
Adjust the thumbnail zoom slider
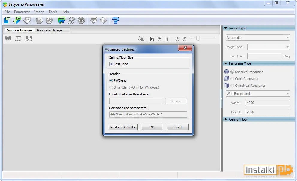(x=198, y=38)
